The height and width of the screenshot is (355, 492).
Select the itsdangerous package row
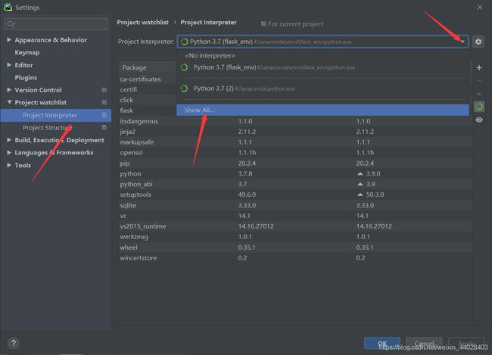(x=295, y=121)
